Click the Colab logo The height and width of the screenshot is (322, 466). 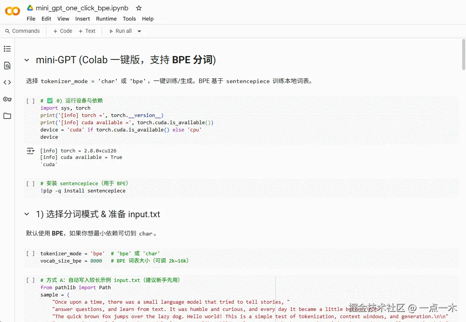click(12, 11)
